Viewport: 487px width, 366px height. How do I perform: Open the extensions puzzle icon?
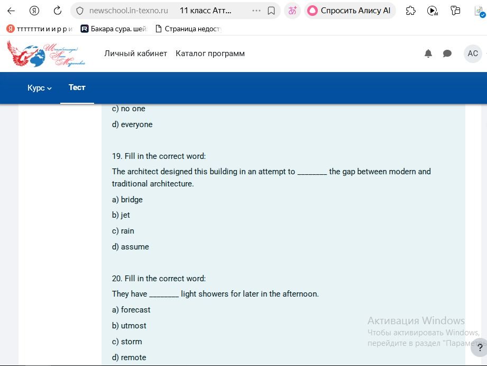coord(411,11)
